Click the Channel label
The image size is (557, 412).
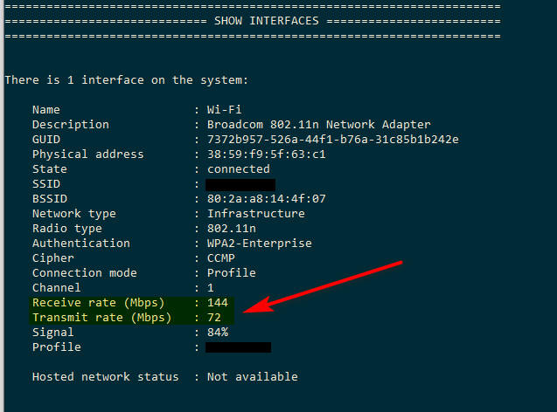point(56,288)
